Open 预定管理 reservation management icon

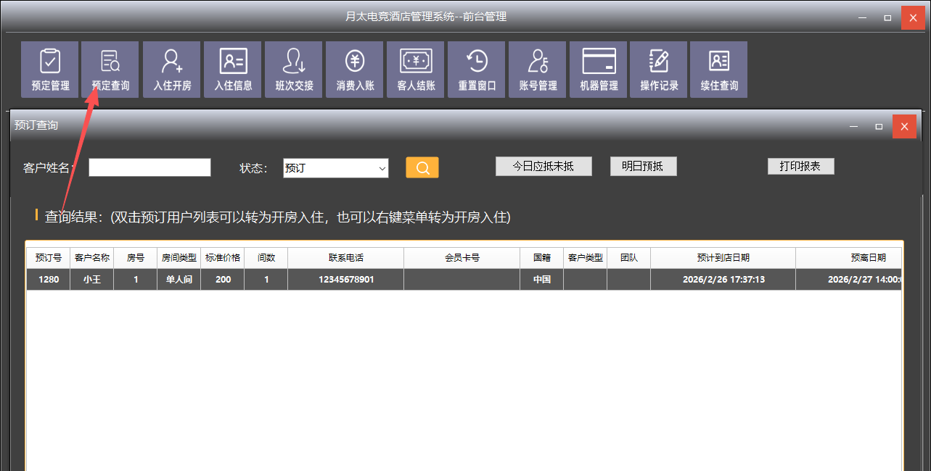[49, 69]
